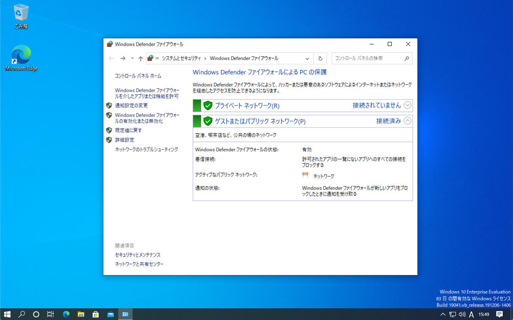Screen dimensions: 513x320
Task: Click the IME input mode A indicator
Action: pyautogui.click(x=472, y=314)
